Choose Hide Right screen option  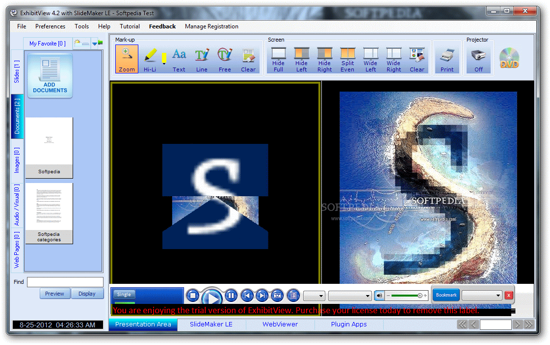324,60
